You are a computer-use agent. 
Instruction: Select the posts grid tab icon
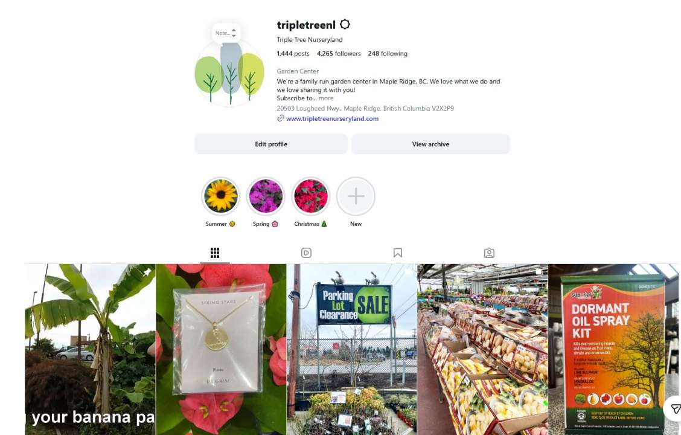(x=215, y=253)
